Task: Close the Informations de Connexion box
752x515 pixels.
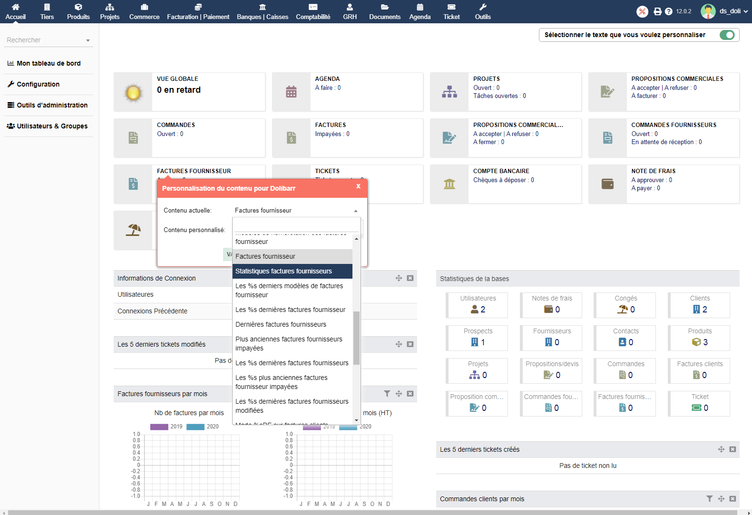Action: [x=410, y=278]
